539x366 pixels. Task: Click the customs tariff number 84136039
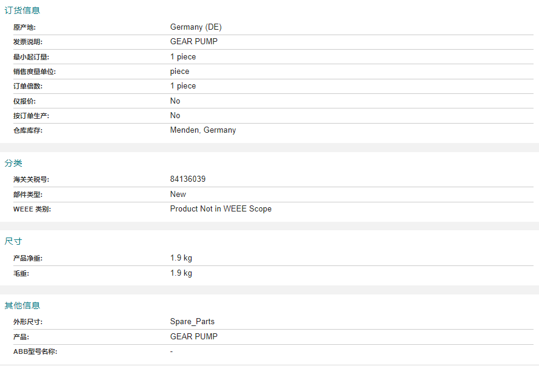click(188, 179)
